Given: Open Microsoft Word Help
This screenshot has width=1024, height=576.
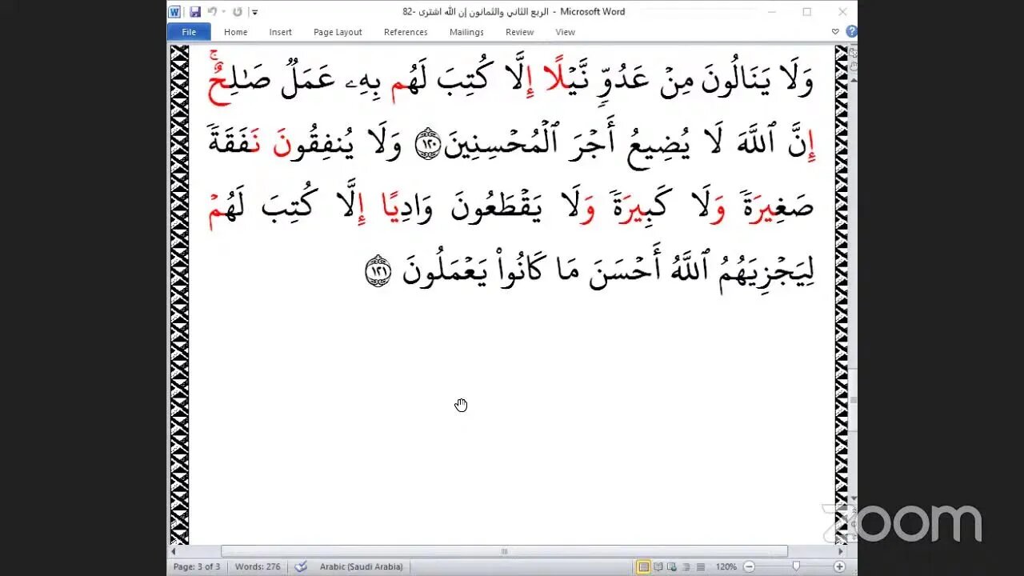Looking at the screenshot, I should [x=851, y=32].
